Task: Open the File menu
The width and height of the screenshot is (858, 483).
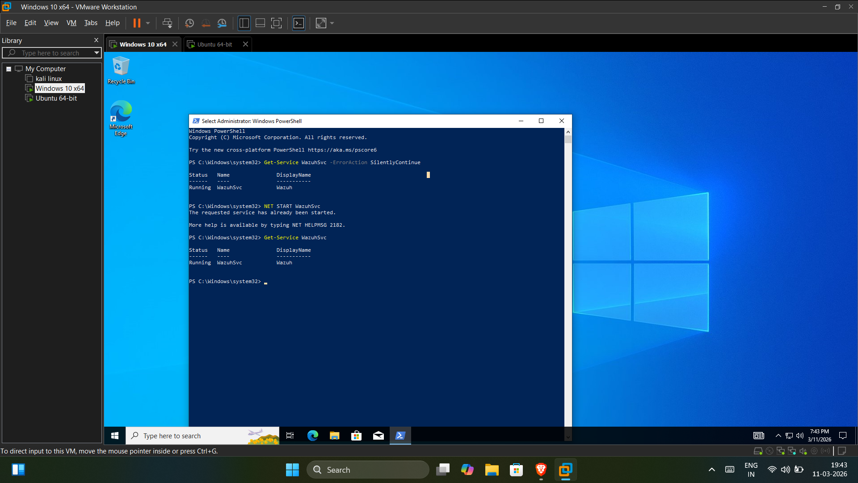Action: (x=11, y=23)
